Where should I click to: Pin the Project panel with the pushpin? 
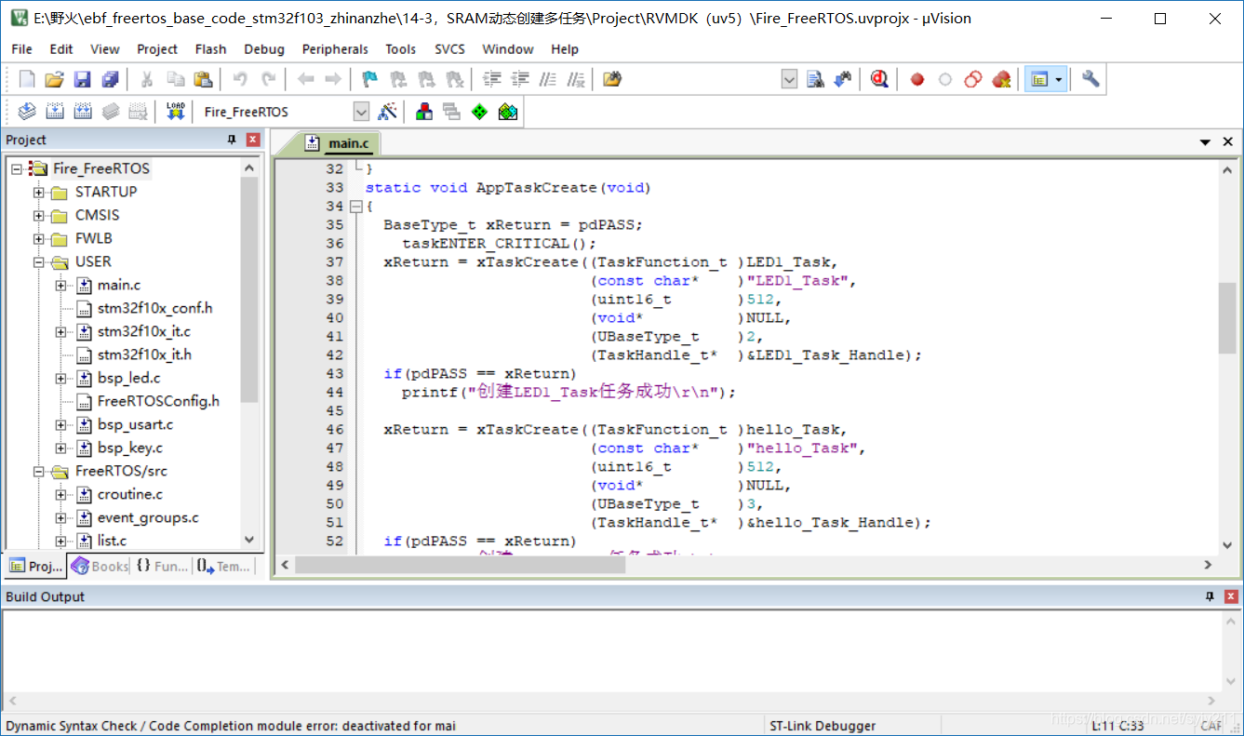click(232, 140)
